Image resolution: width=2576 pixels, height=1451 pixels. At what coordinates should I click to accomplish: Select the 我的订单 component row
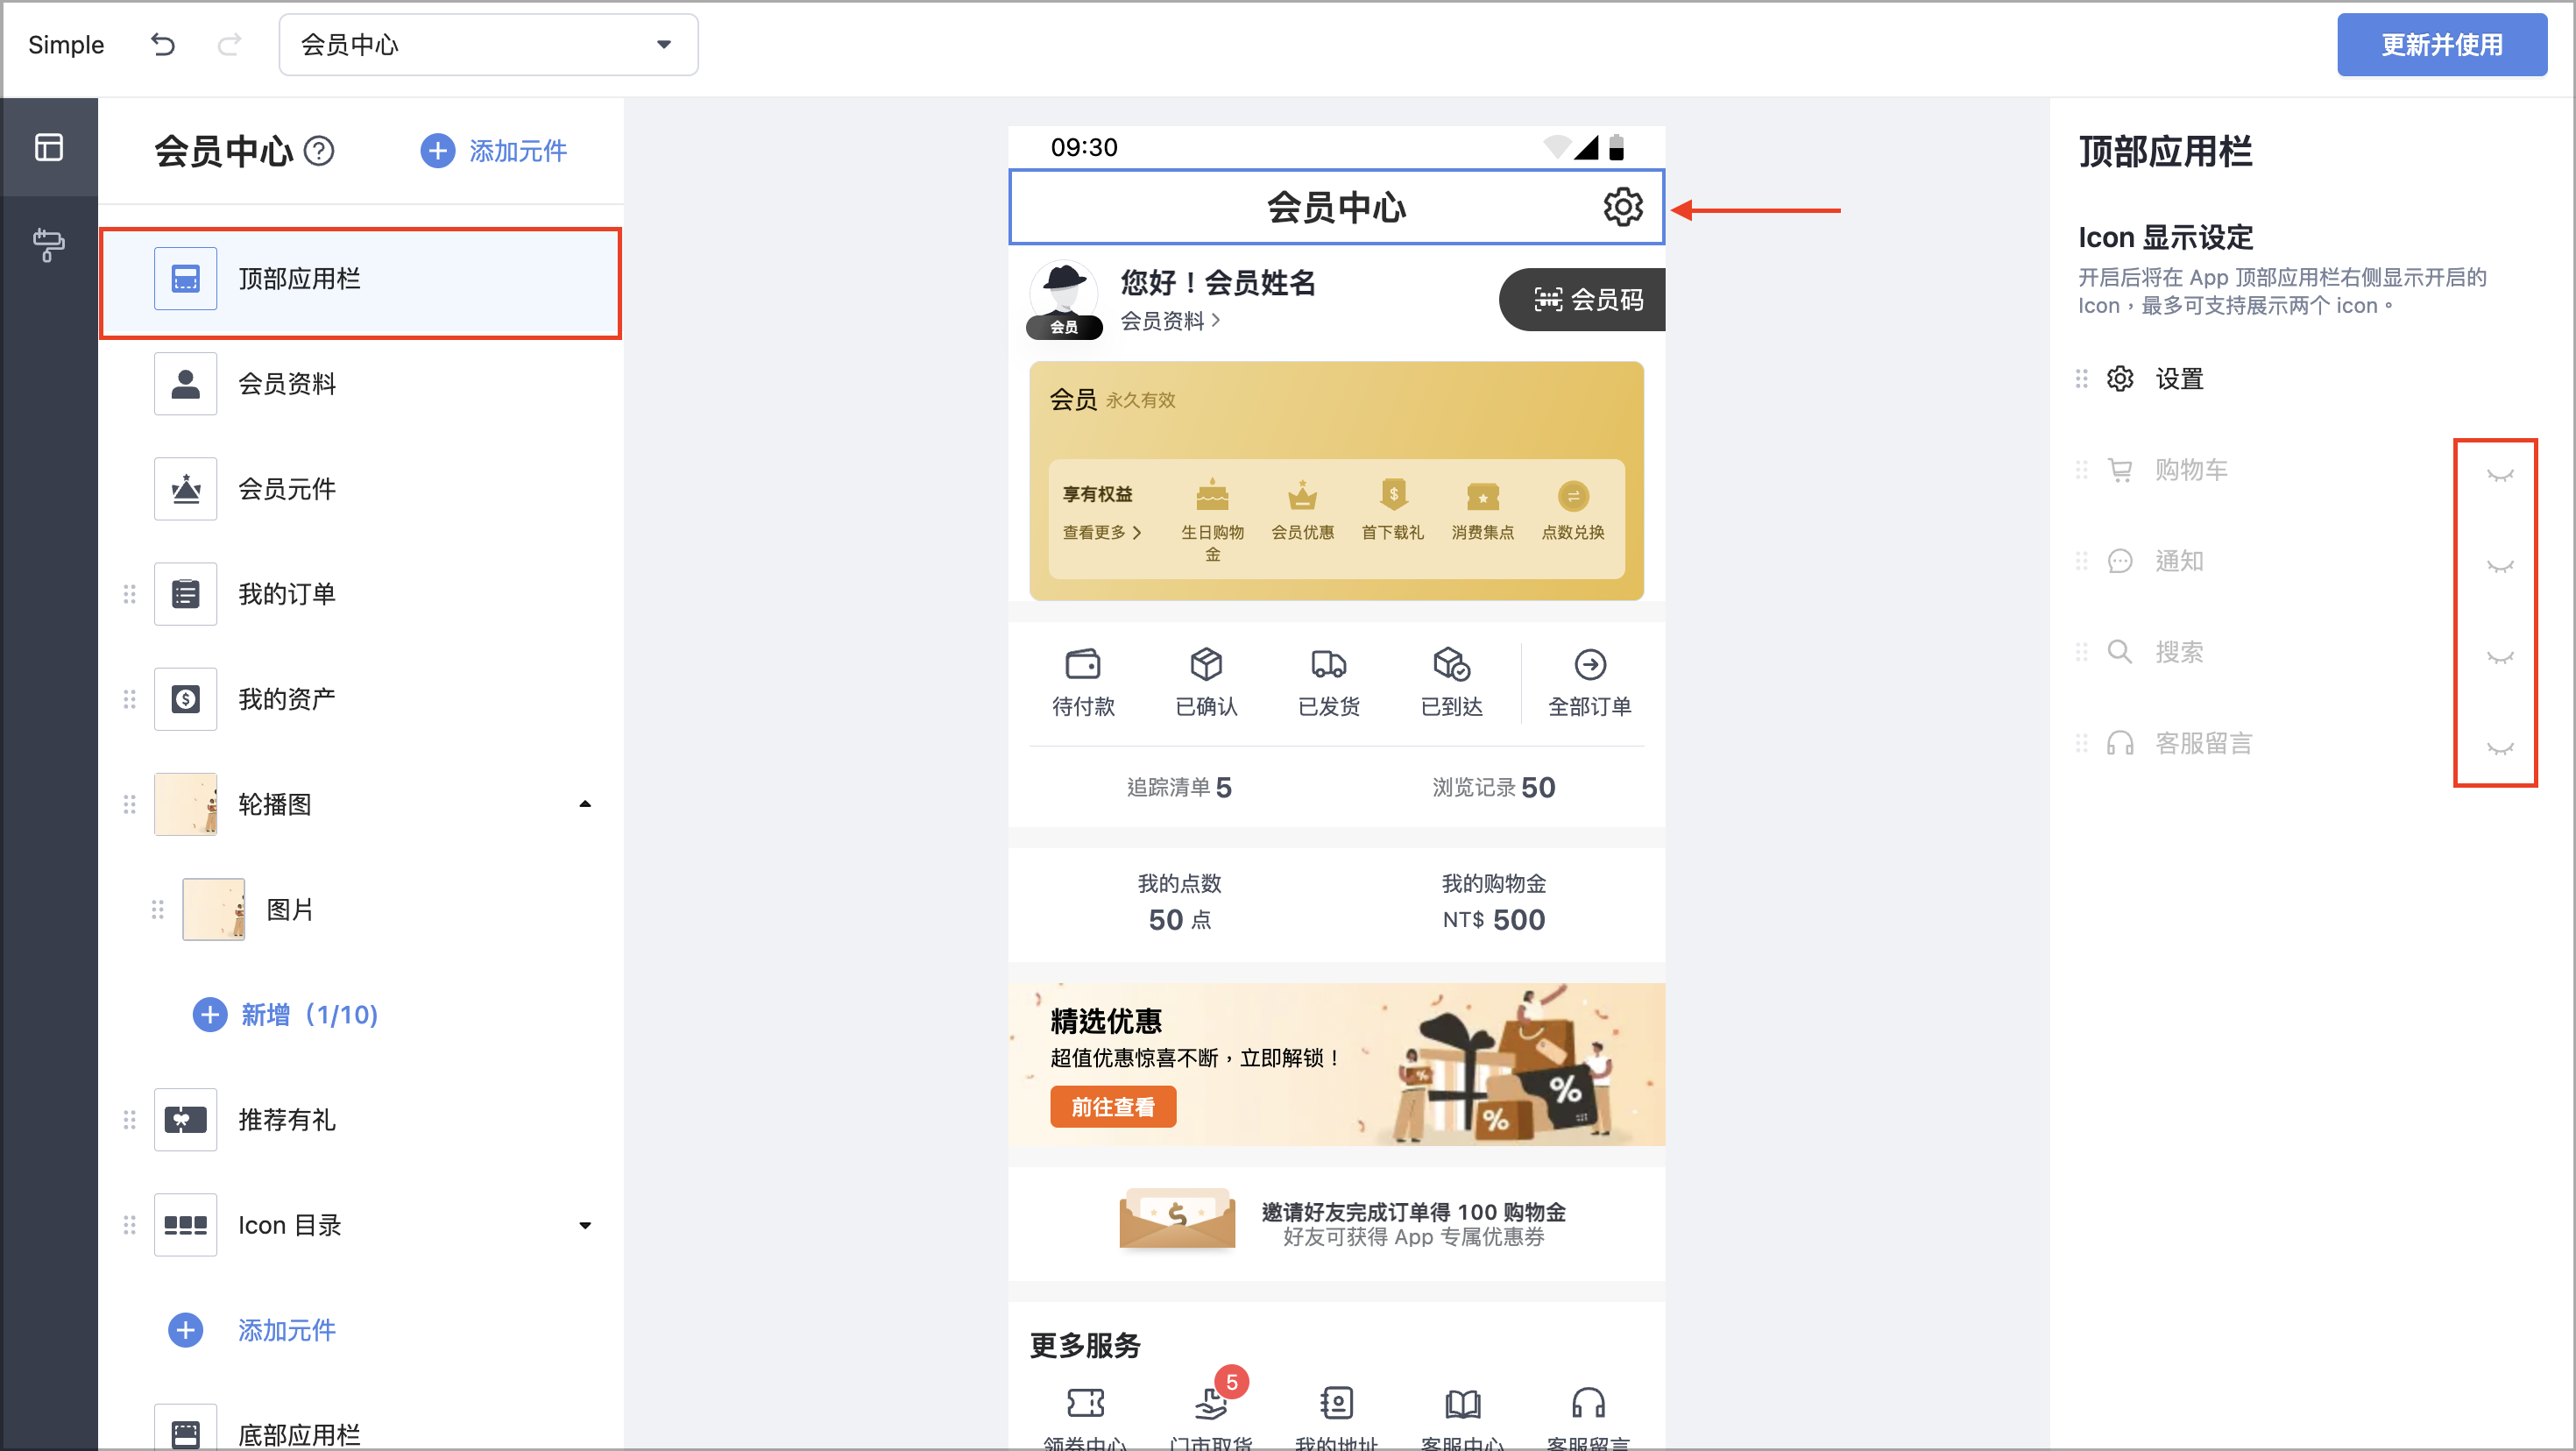click(x=361, y=594)
